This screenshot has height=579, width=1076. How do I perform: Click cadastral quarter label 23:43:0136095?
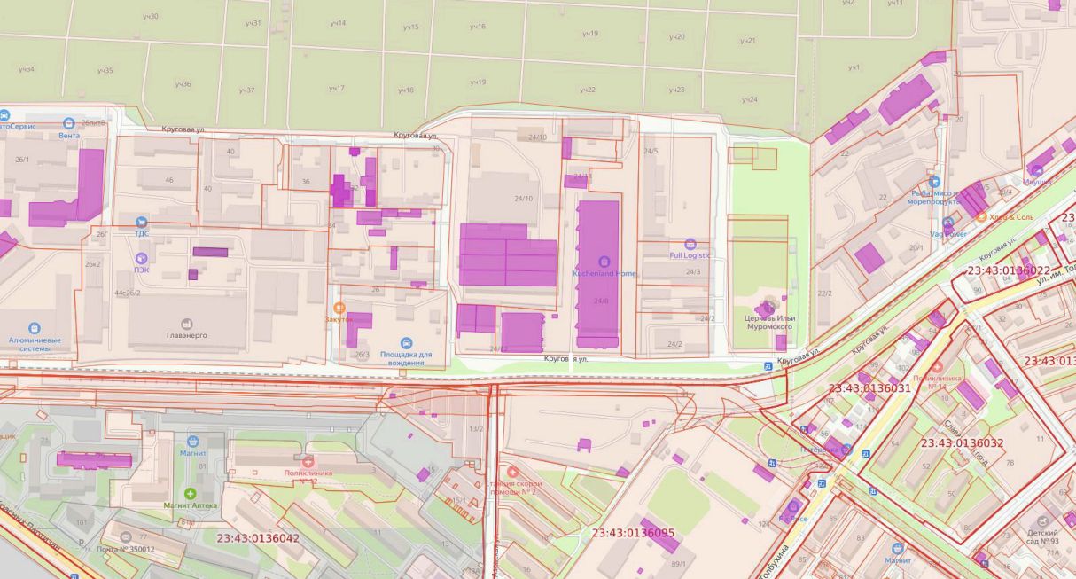click(x=633, y=532)
